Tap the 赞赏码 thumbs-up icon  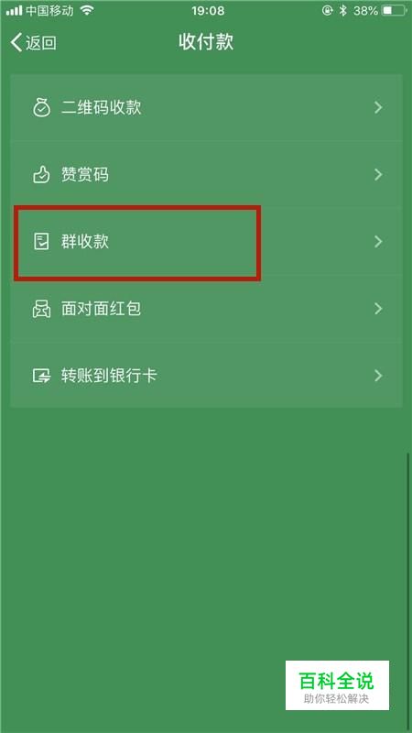[41, 175]
